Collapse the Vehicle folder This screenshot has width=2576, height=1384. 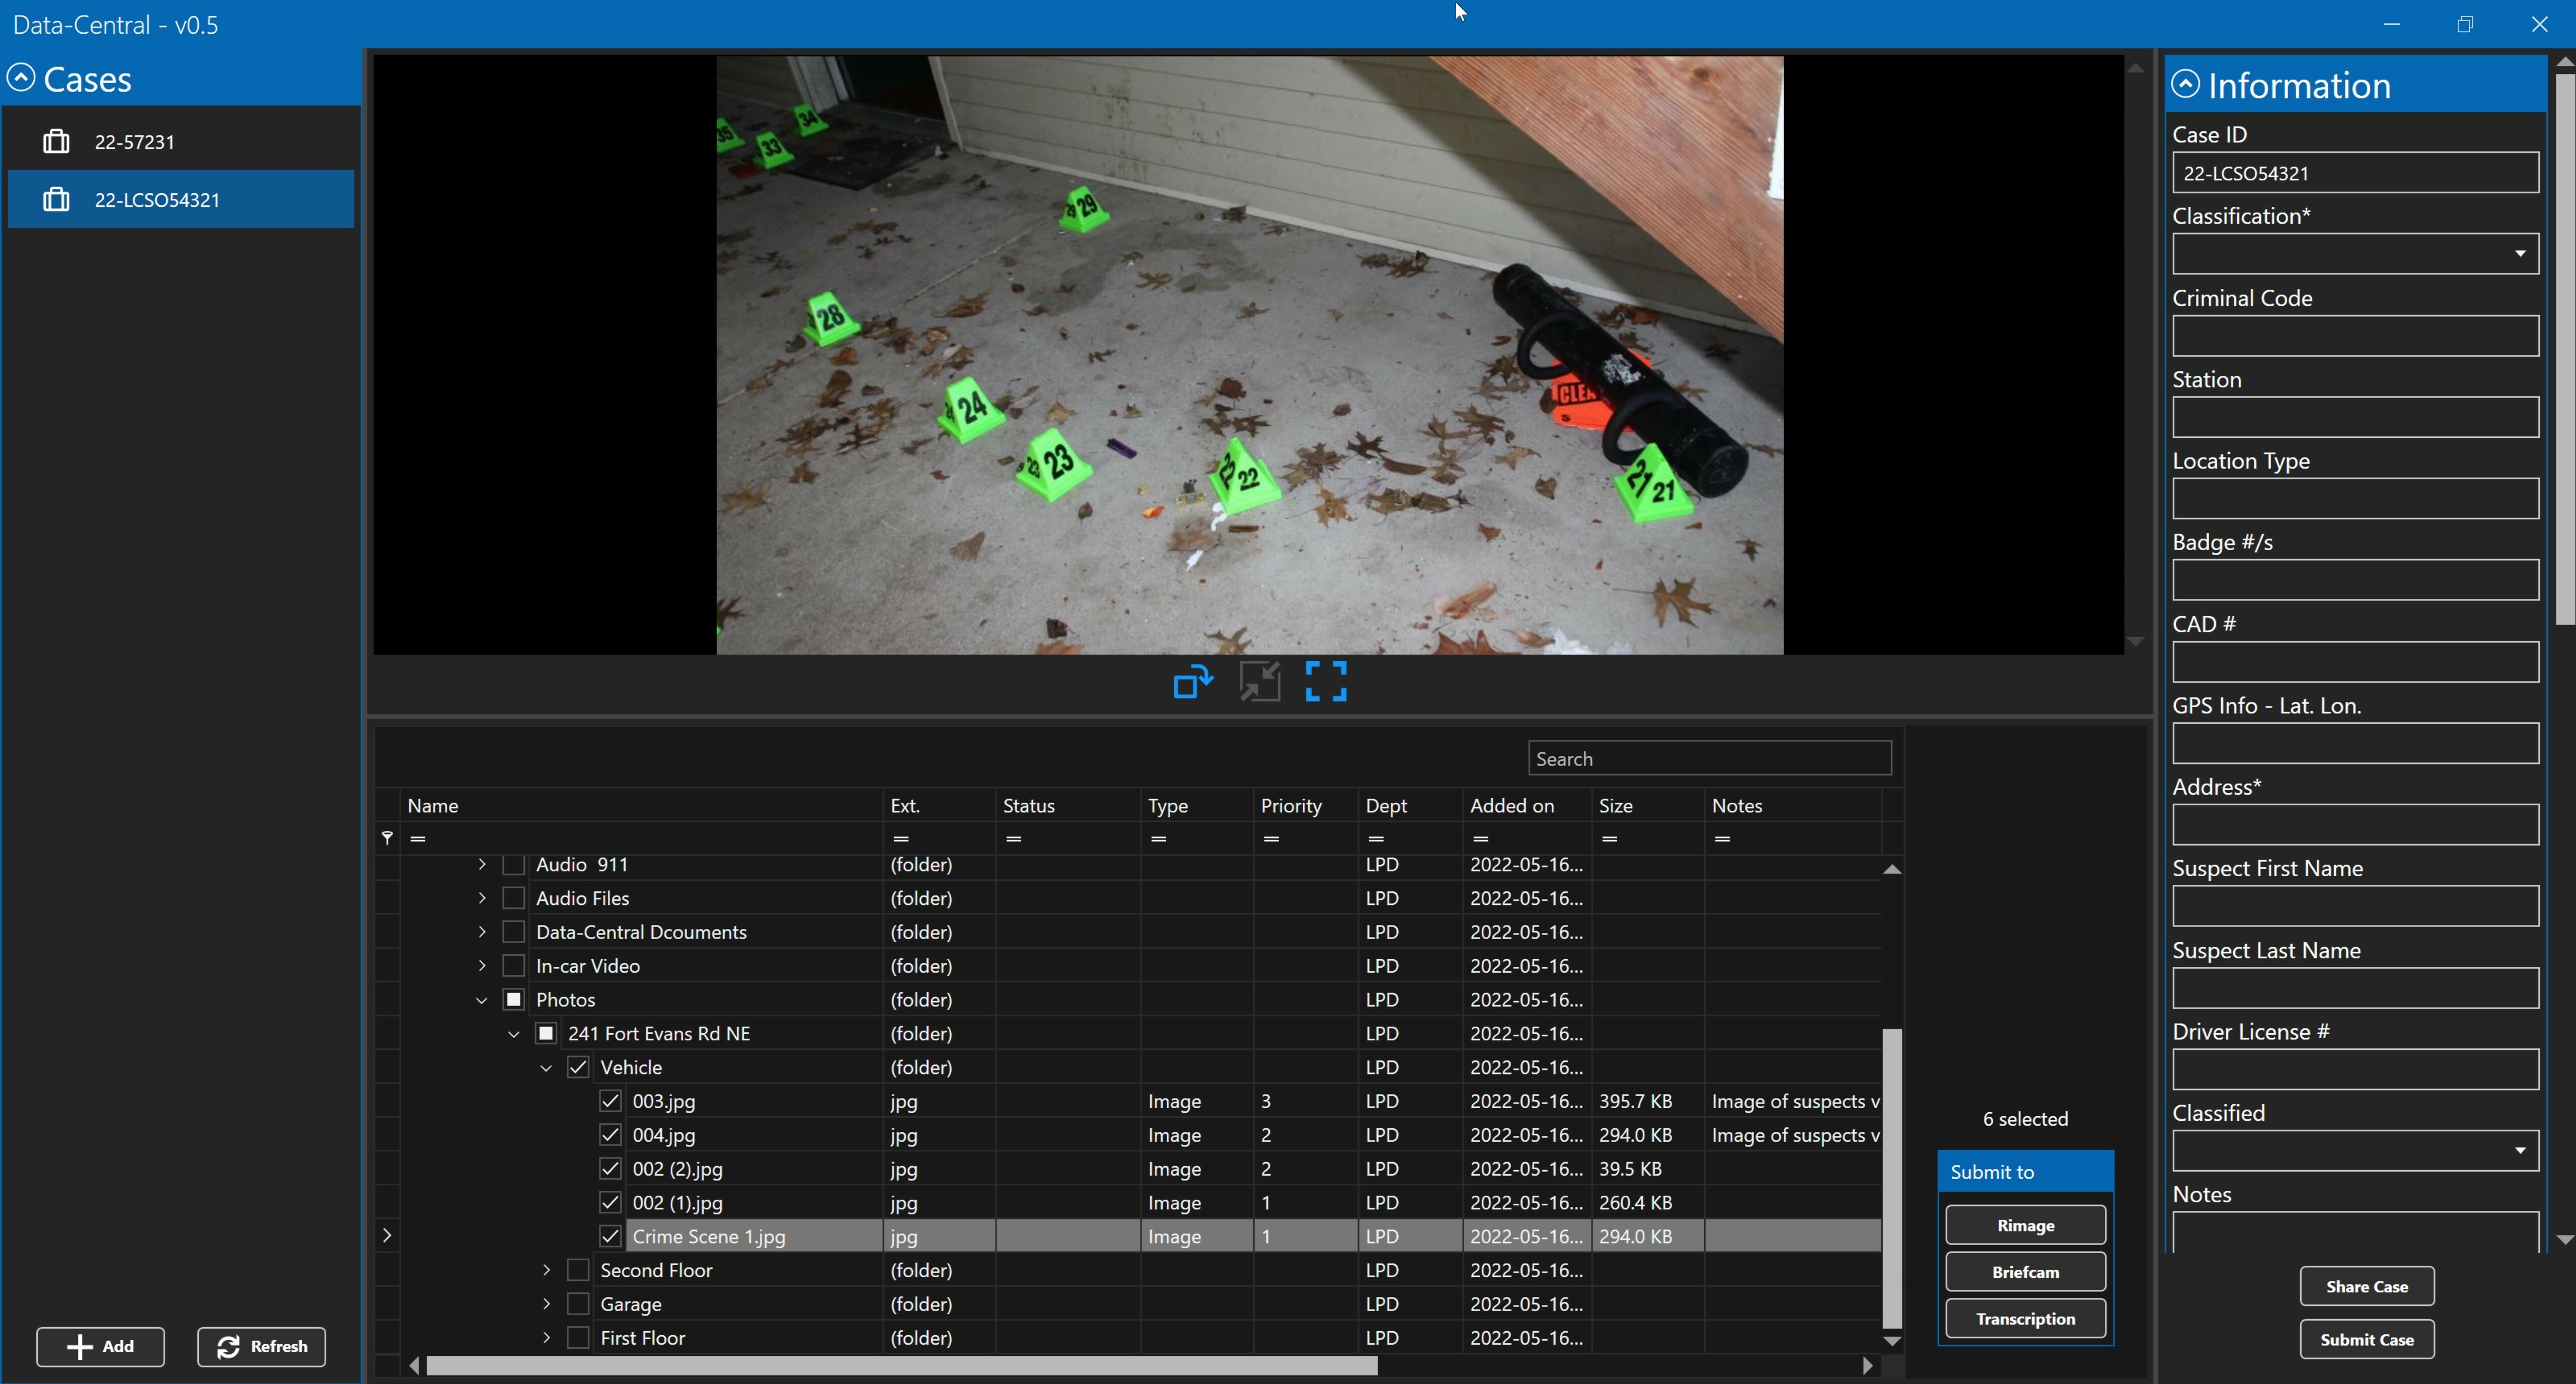546,1068
